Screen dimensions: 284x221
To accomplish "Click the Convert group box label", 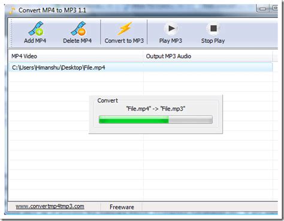I will click(107, 100).
